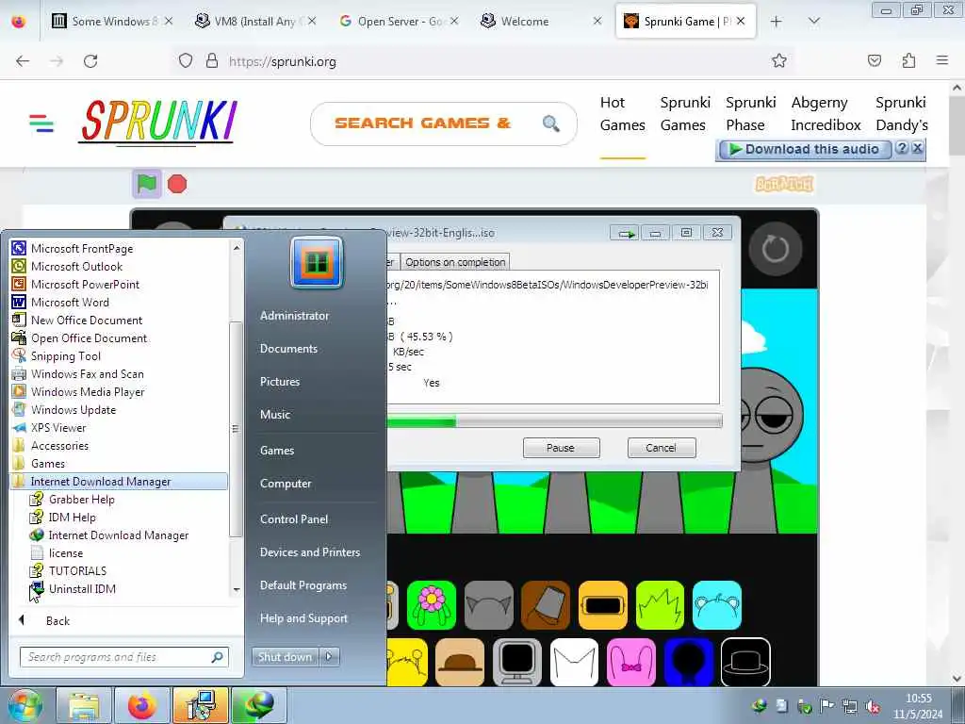Image resolution: width=965 pixels, height=724 pixels.
Task: Click the green flag start icon
Action: [146, 184]
